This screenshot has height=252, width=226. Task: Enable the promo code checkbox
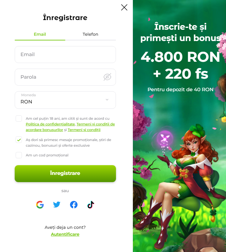tap(19, 155)
